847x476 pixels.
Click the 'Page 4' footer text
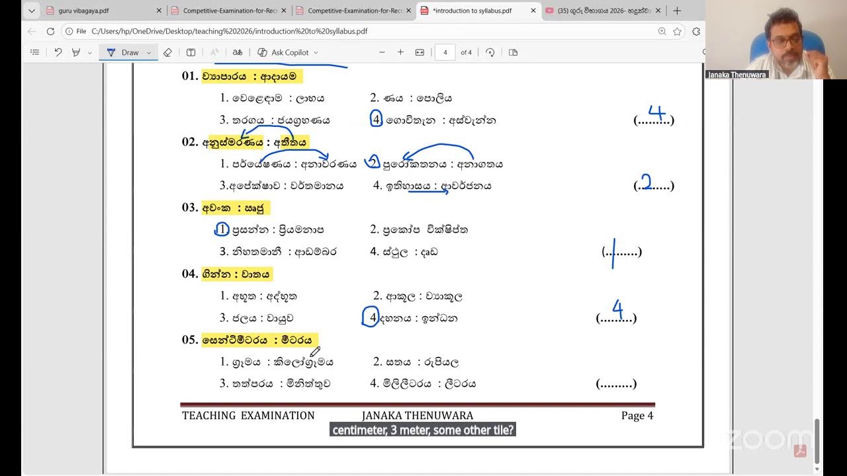click(637, 415)
